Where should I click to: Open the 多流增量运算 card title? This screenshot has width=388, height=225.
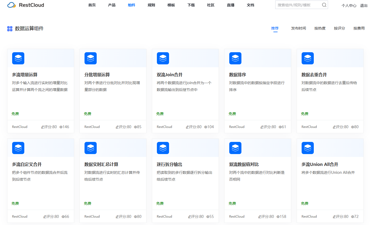[25, 75]
